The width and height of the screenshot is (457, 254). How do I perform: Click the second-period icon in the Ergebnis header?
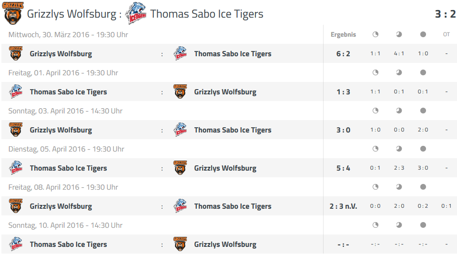399,34
